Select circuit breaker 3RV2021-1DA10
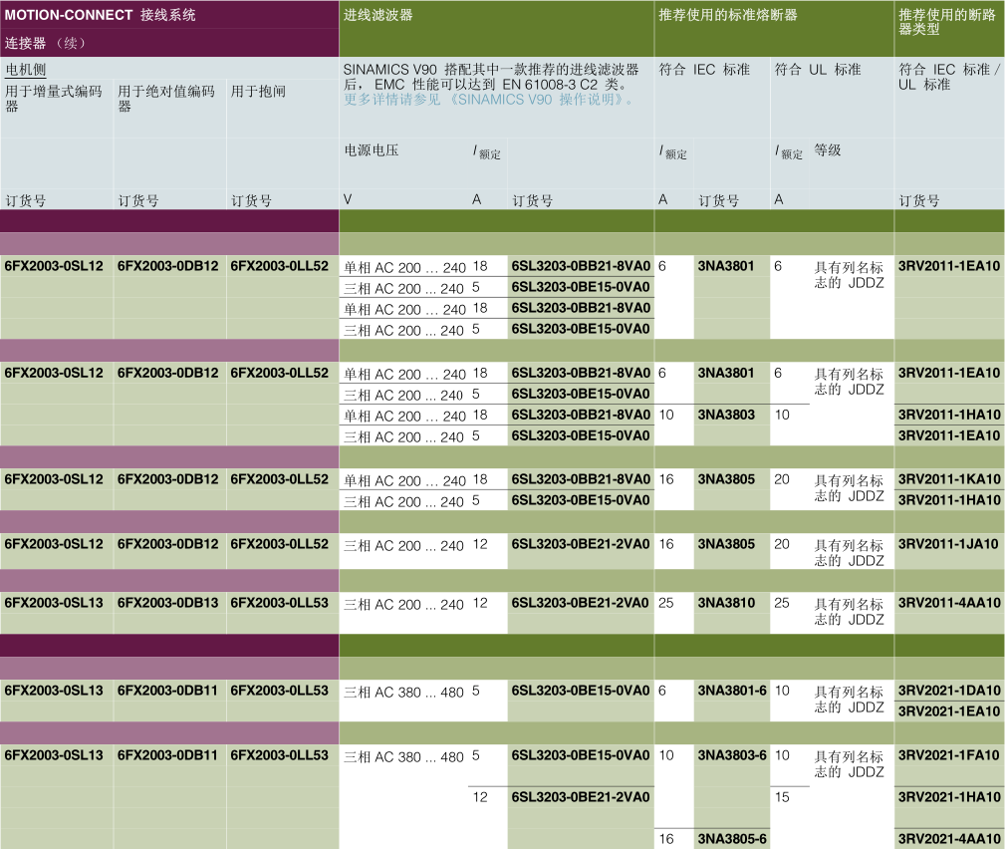Image resolution: width=1005 pixels, height=849 pixels. pyautogui.click(x=949, y=691)
